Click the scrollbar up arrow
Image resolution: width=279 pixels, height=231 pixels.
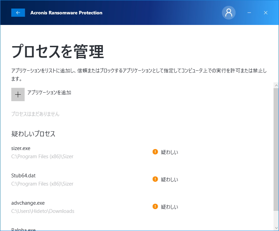(x=276, y=85)
